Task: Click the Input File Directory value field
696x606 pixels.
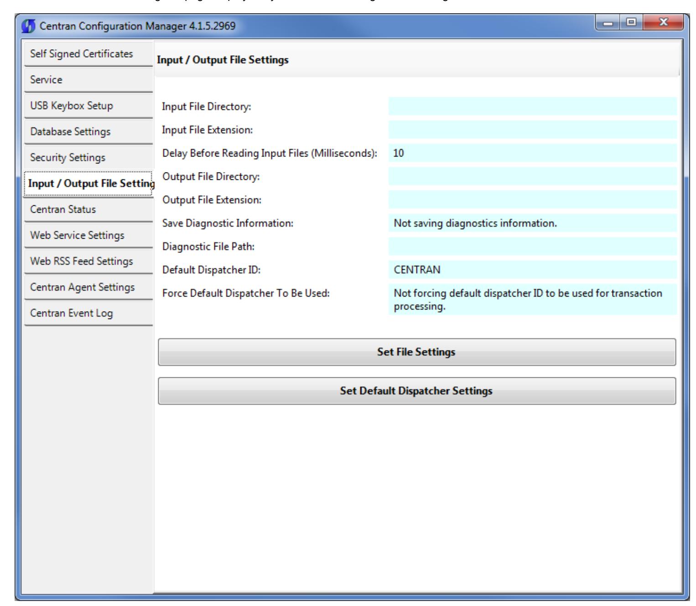Action: pos(533,106)
